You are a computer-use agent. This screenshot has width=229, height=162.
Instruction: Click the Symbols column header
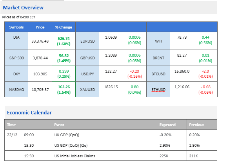(16, 27)
